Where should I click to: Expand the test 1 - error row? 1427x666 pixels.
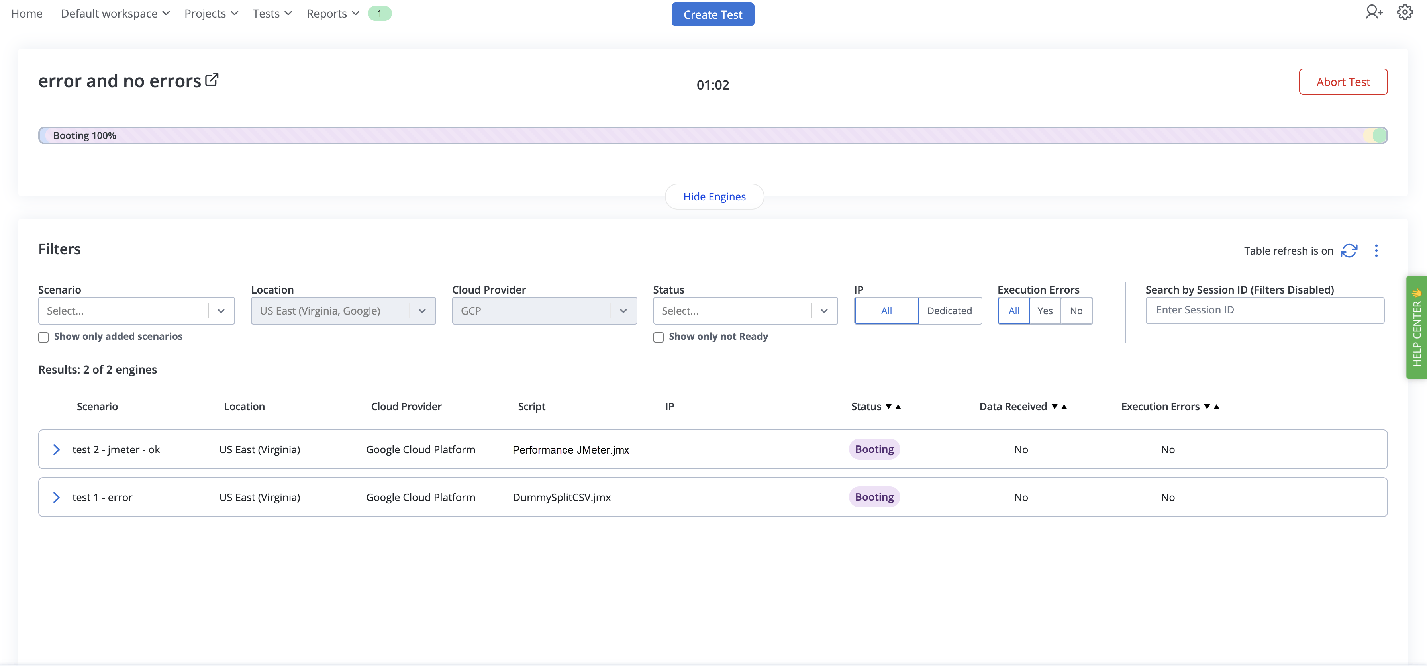(56, 497)
